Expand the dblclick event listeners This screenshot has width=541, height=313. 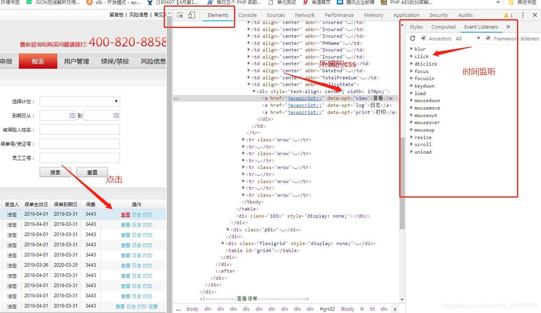411,64
